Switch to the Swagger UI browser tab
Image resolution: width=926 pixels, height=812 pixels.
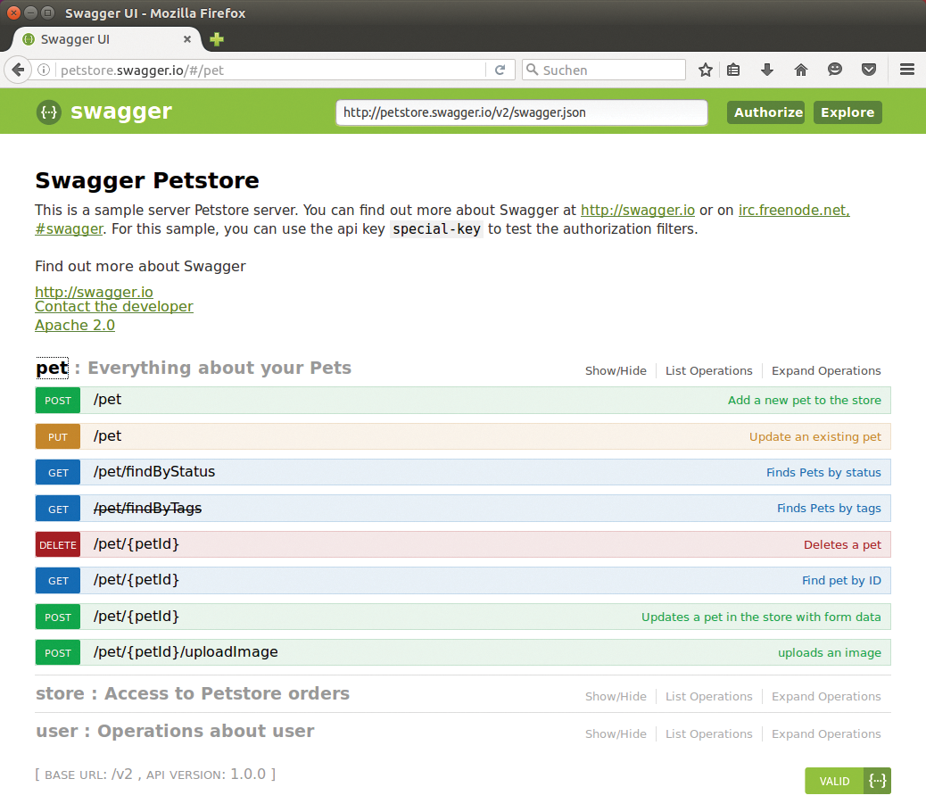click(x=98, y=39)
